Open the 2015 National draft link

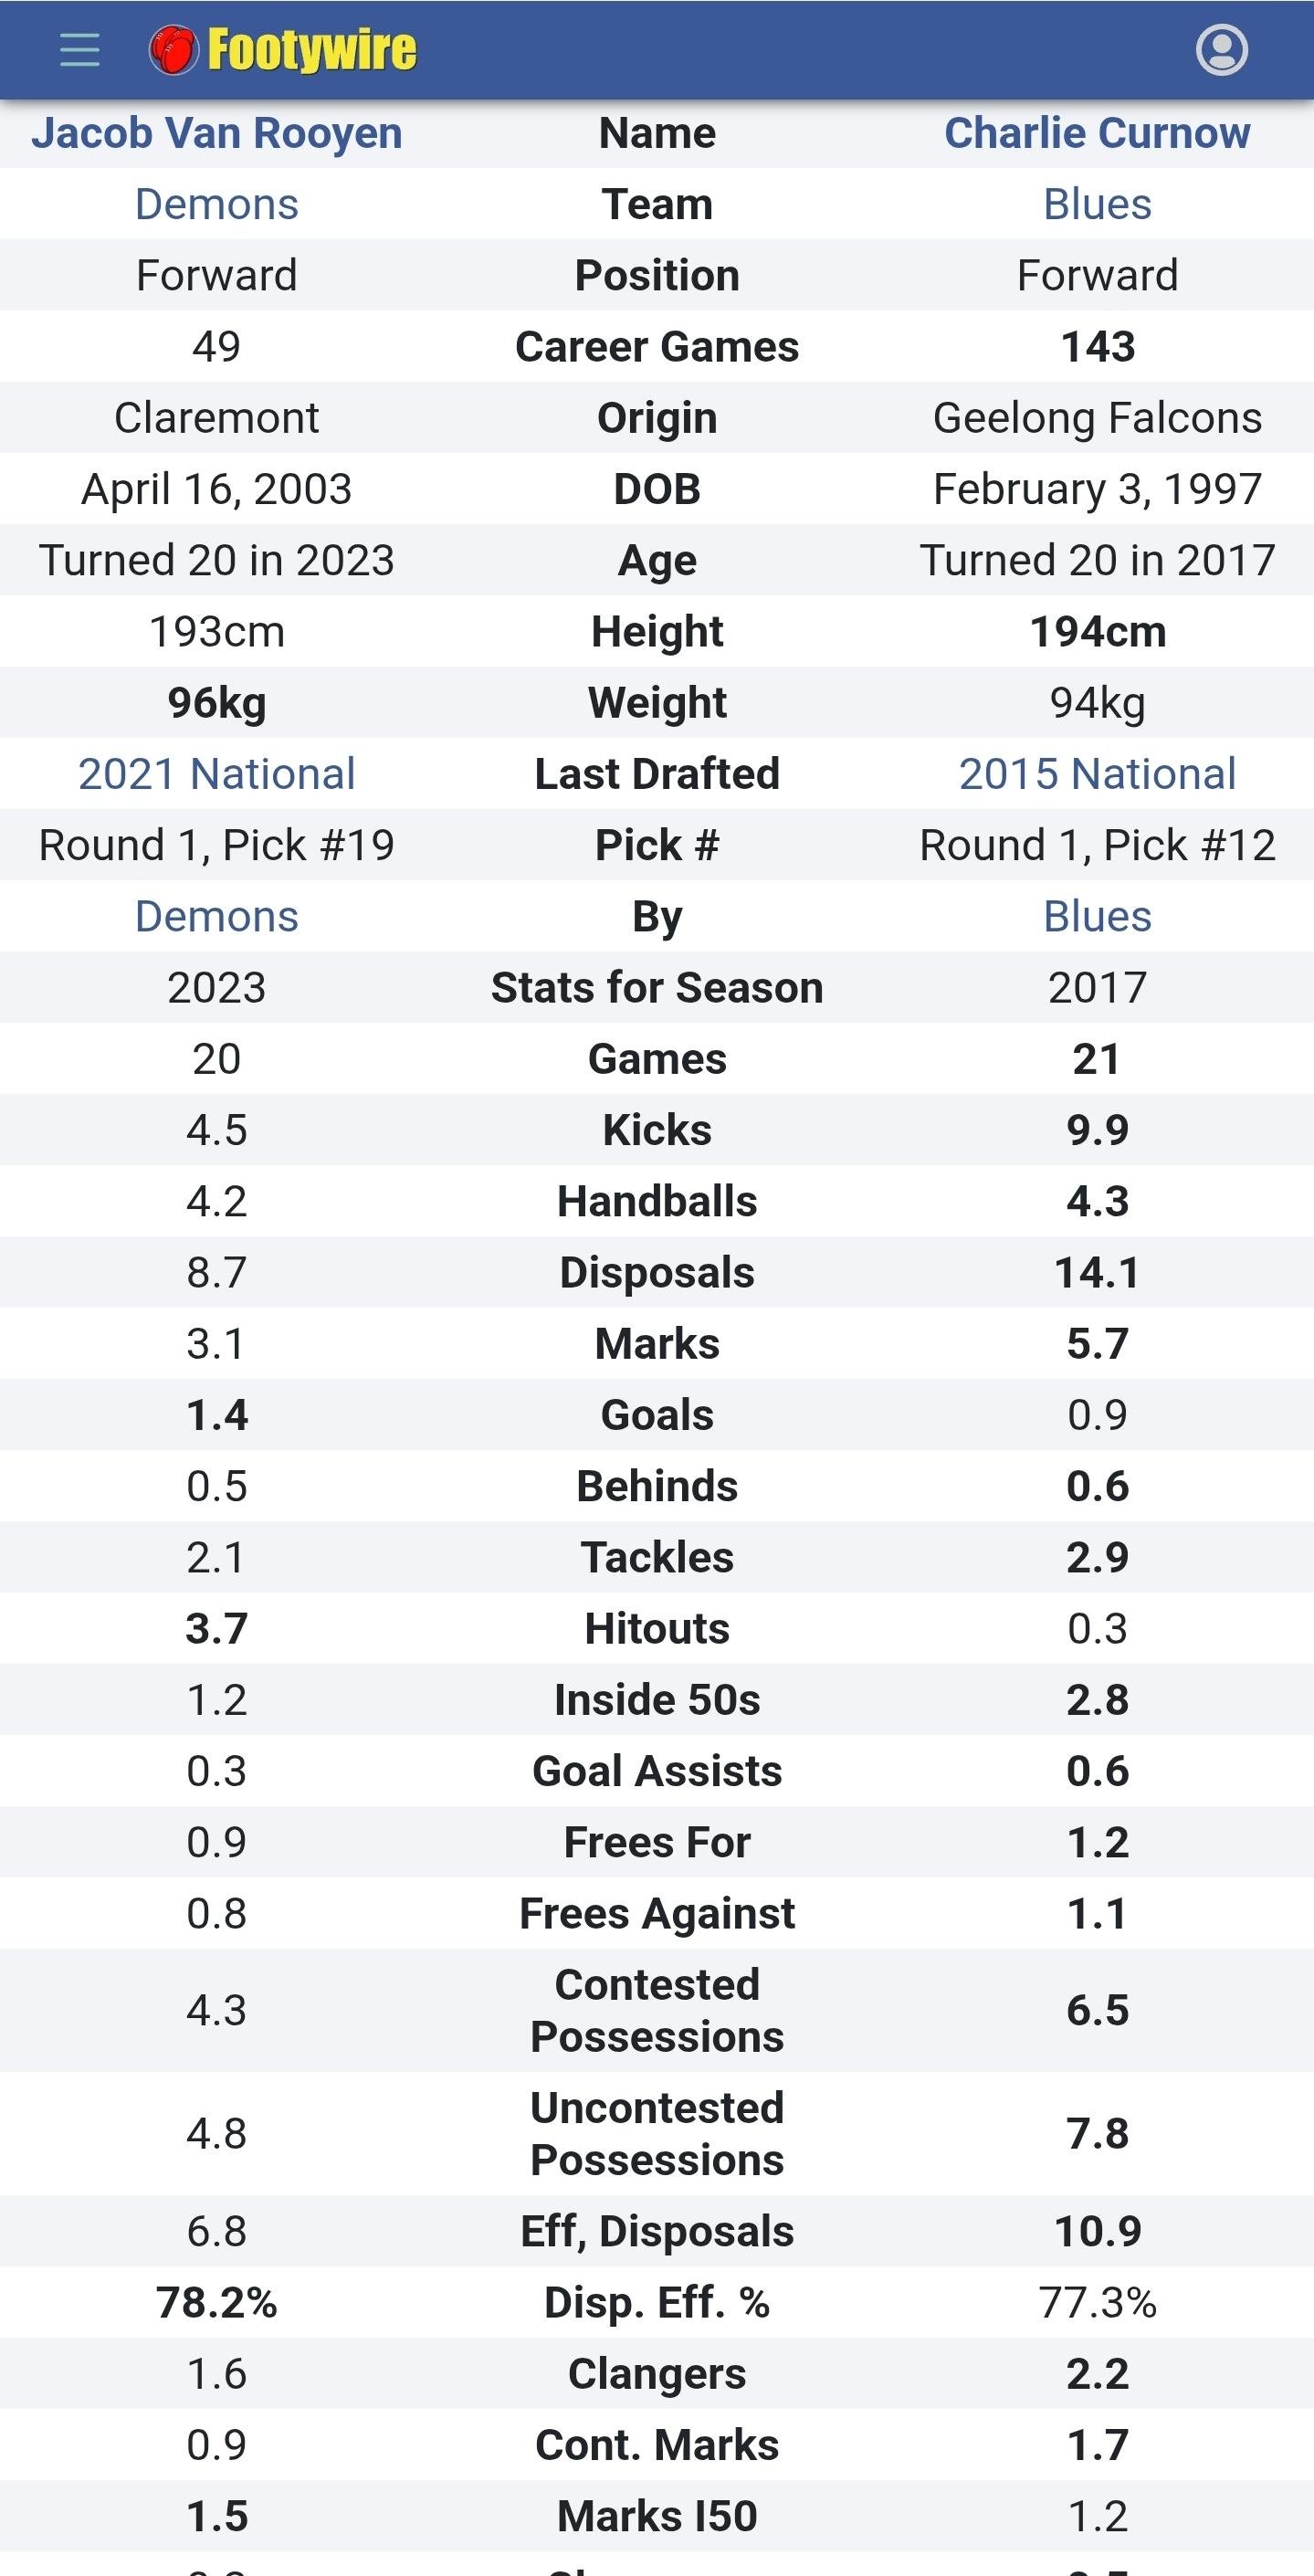point(1097,774)
